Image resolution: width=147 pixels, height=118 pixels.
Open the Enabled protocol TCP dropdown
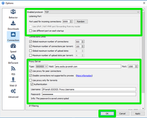[92, 12]
